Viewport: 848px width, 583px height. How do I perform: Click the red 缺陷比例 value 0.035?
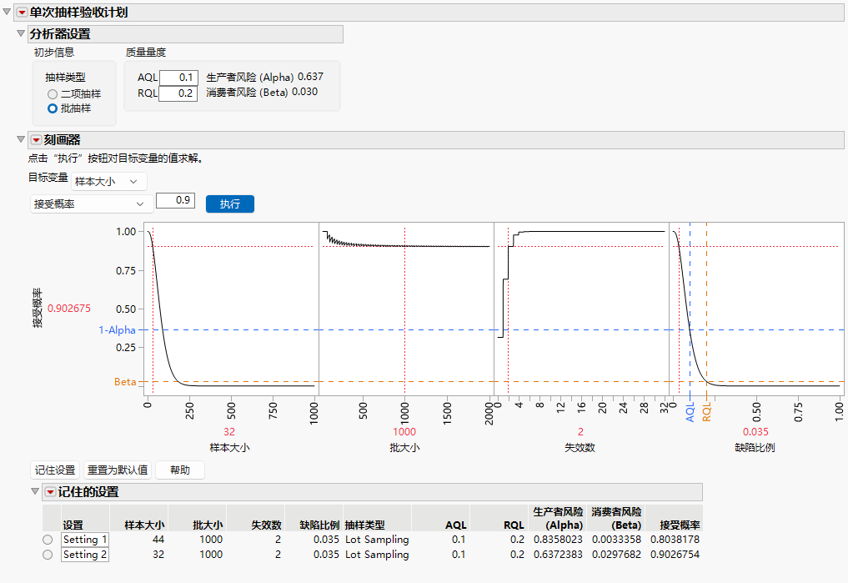[x=755, y=431]
